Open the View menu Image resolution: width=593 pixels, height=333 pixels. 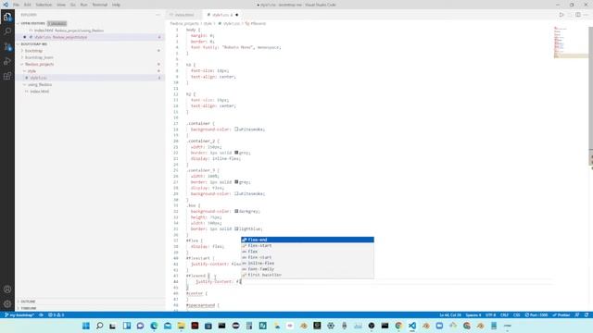[x=61, y=5]
